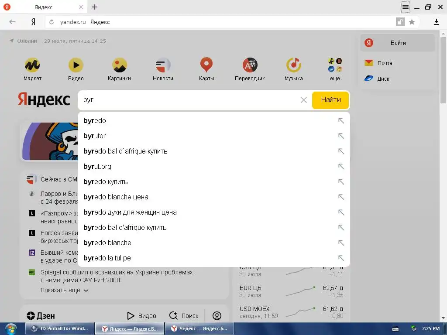This screenshot has width=447, height=335.
Task: Switch to 3D Pinball taskbar window
Action: (x=60, y=328)
